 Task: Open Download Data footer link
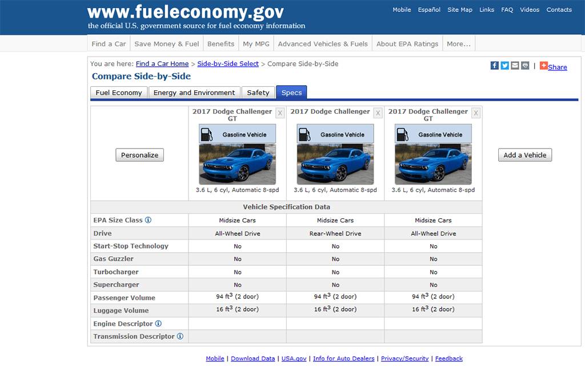(x=253, y=358)
